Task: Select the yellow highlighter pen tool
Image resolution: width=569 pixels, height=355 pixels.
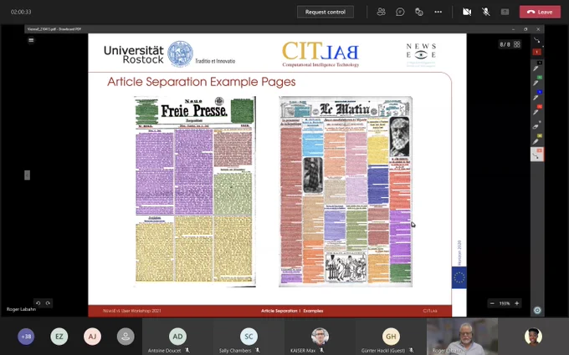Action: coord(536,140)
